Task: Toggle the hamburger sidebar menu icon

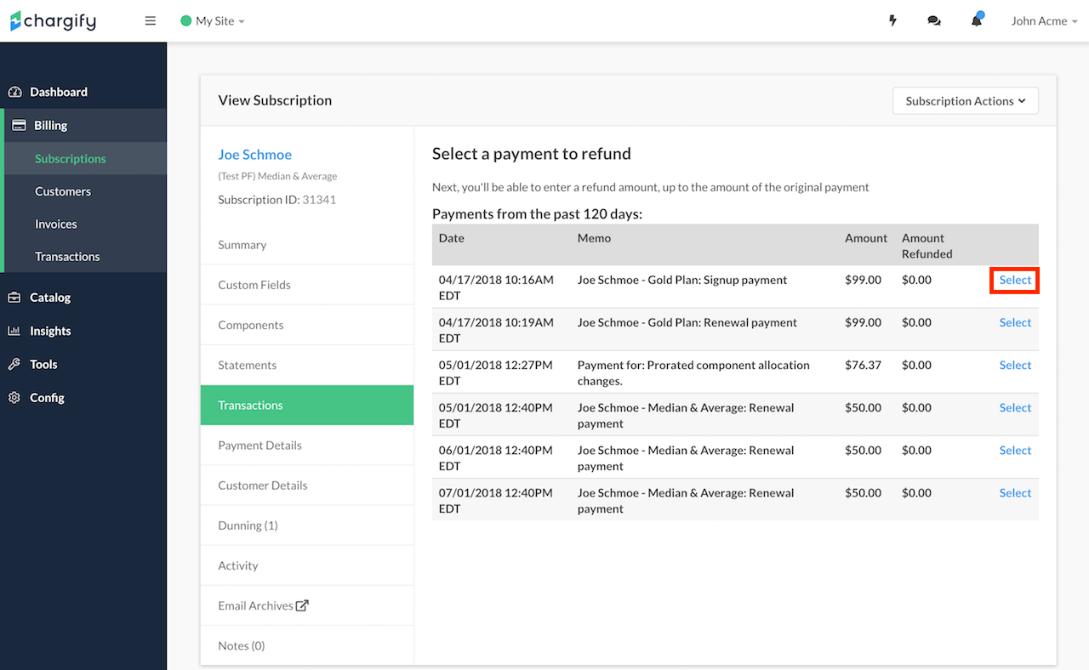Action: coord(151,21)
